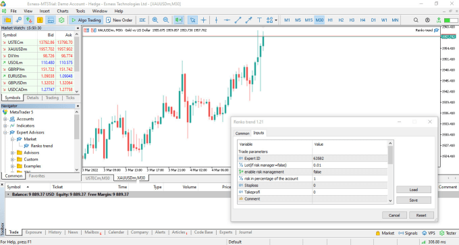The height and width of the screenshot is (245, 459).
Task: Toggle Algo Trading on or off
Action: pos(86,20)
